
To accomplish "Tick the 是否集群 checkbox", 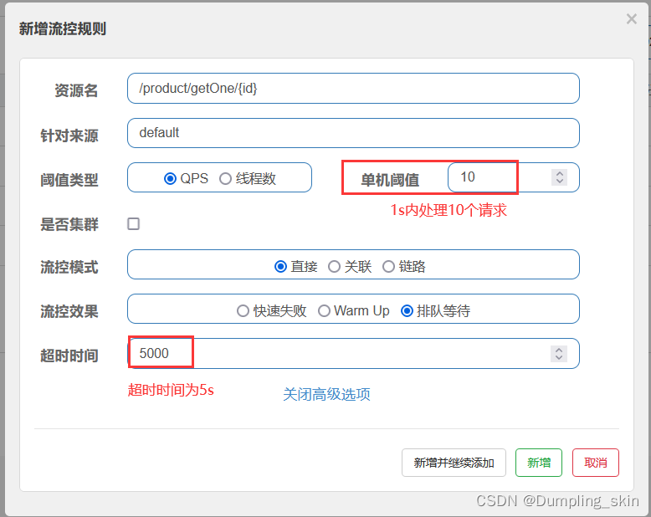I will [133, 223].
